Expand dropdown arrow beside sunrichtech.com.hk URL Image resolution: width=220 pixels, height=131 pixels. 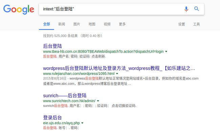click(98, 101)
